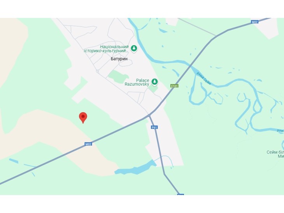
Task: Select the green park area below Батурин
Action: [118, 77]
